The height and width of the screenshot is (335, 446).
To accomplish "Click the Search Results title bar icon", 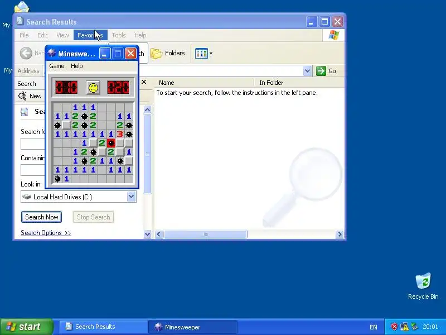I will pyautogui.click(x=20, y=21).
